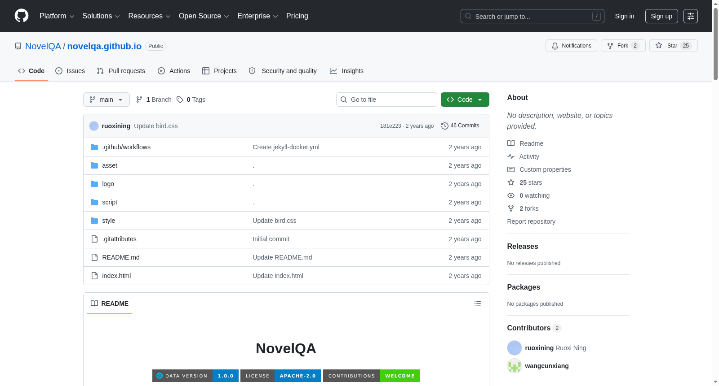This screenshot has height=386, width=719.
Task: Click the License Apache-2.0 badge
Action: (280, 376)
